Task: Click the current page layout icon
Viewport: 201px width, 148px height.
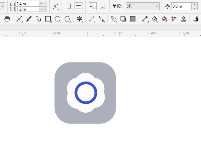Action: pyautogui.click(x=102, y=6)
